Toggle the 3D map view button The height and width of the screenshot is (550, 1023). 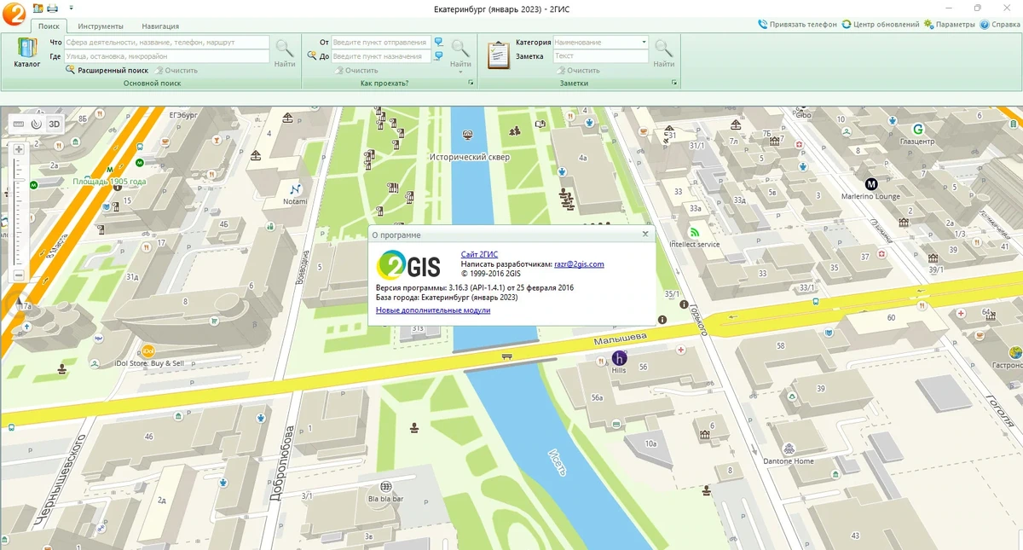(x=54, y=124)
